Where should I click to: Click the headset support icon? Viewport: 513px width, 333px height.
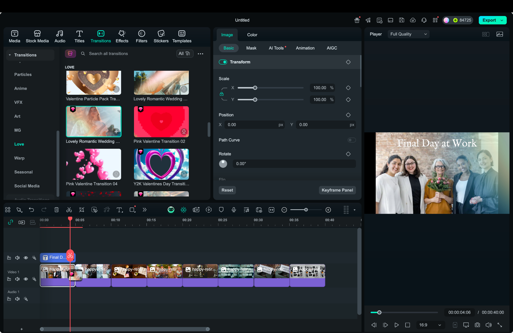pos(424,20)
